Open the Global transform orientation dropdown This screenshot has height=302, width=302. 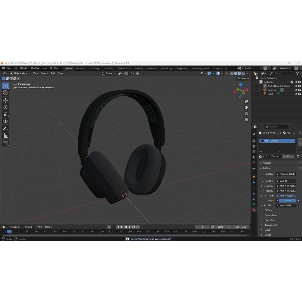pyautogui.click(x=108, y=73)
